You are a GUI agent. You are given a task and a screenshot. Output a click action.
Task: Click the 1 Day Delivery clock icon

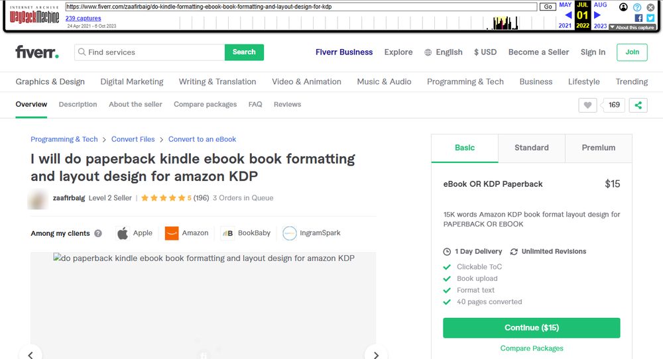[x=447, y=252]
